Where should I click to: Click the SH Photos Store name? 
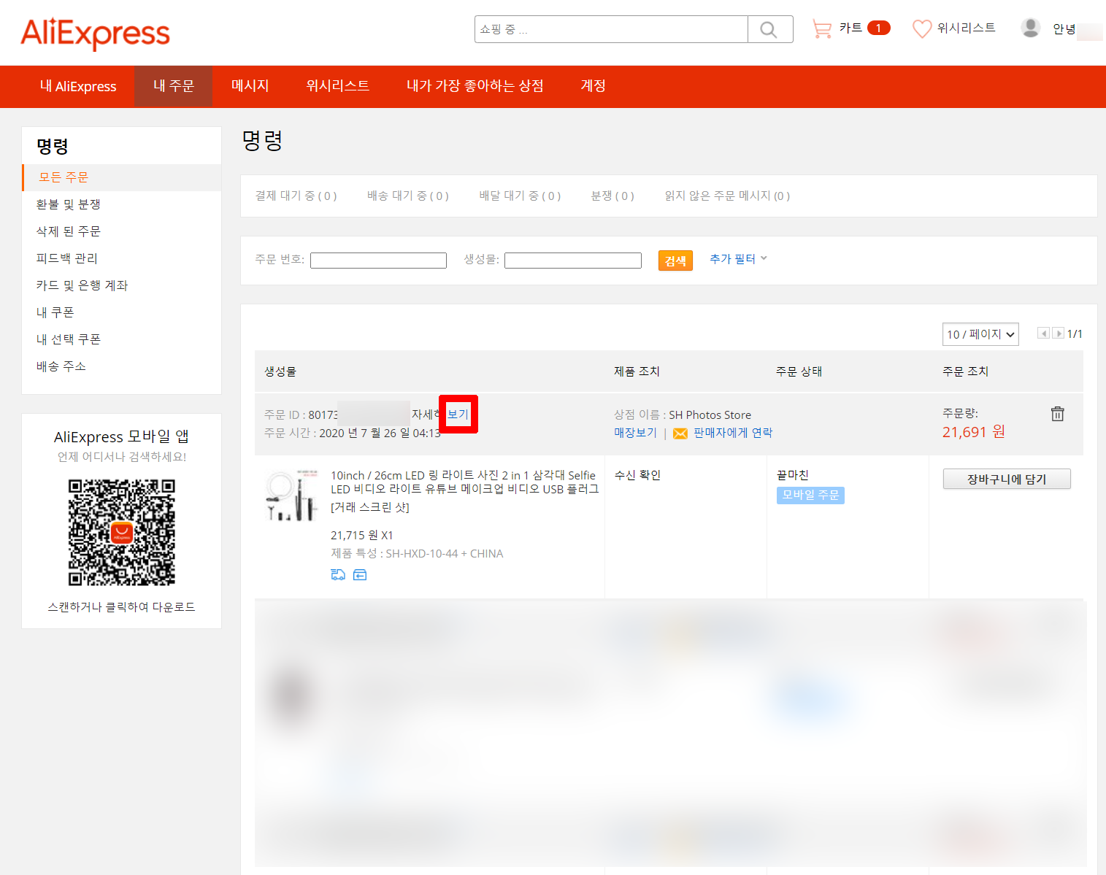(710, 415)
